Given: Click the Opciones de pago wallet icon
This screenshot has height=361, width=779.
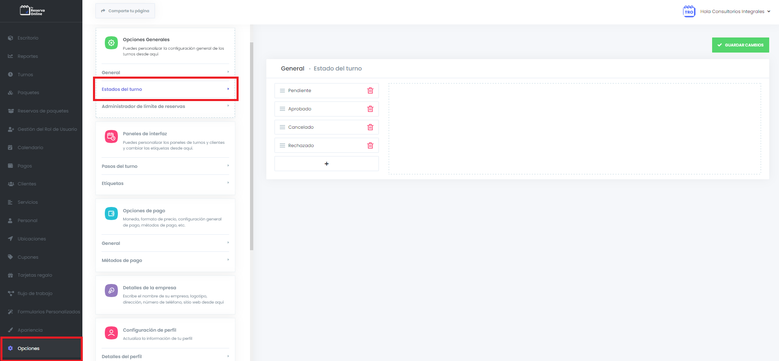Looking at the screenshot, I should coord(111,214).
